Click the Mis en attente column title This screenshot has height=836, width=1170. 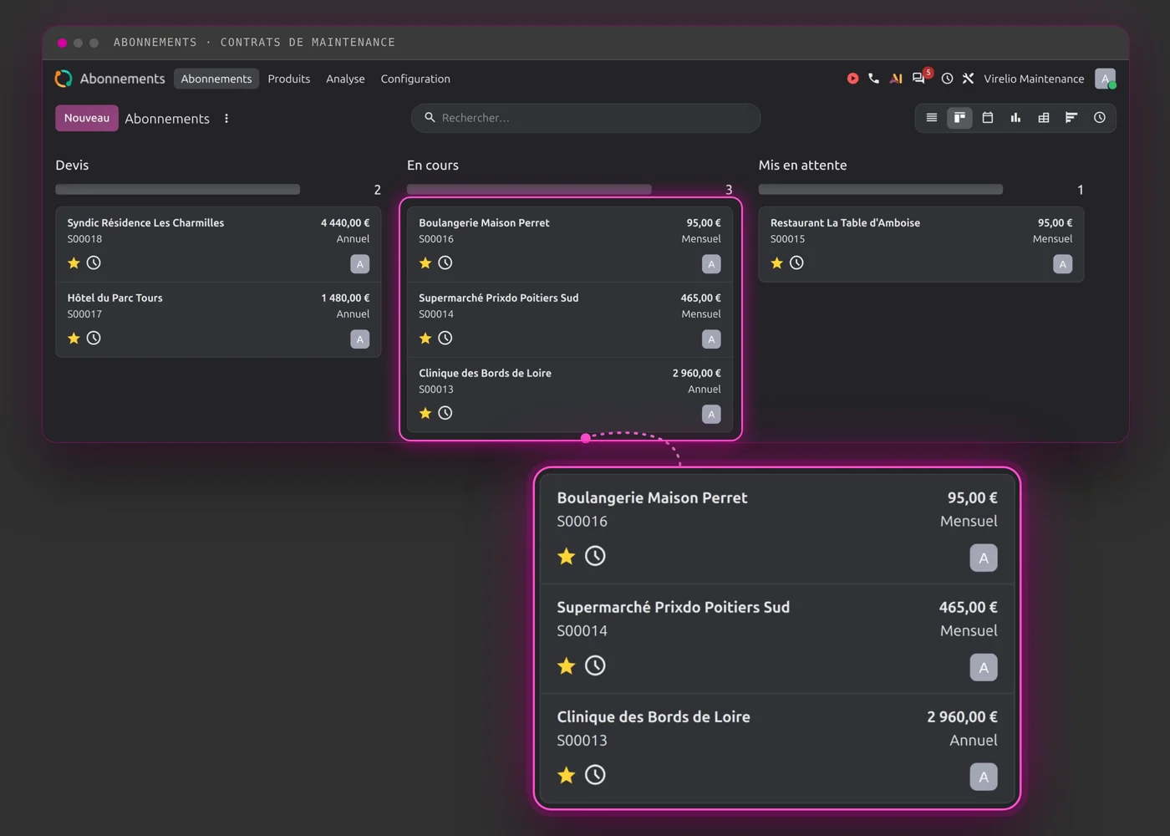[x=802, y=166]
